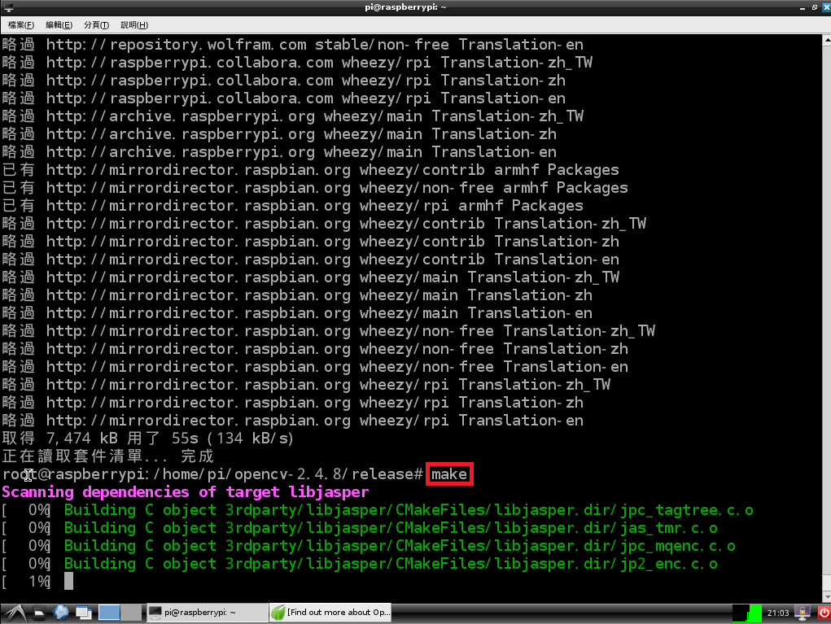Click the 'make' command text
This screenshot has height=624, width=831.
click(x=449, y=474)
